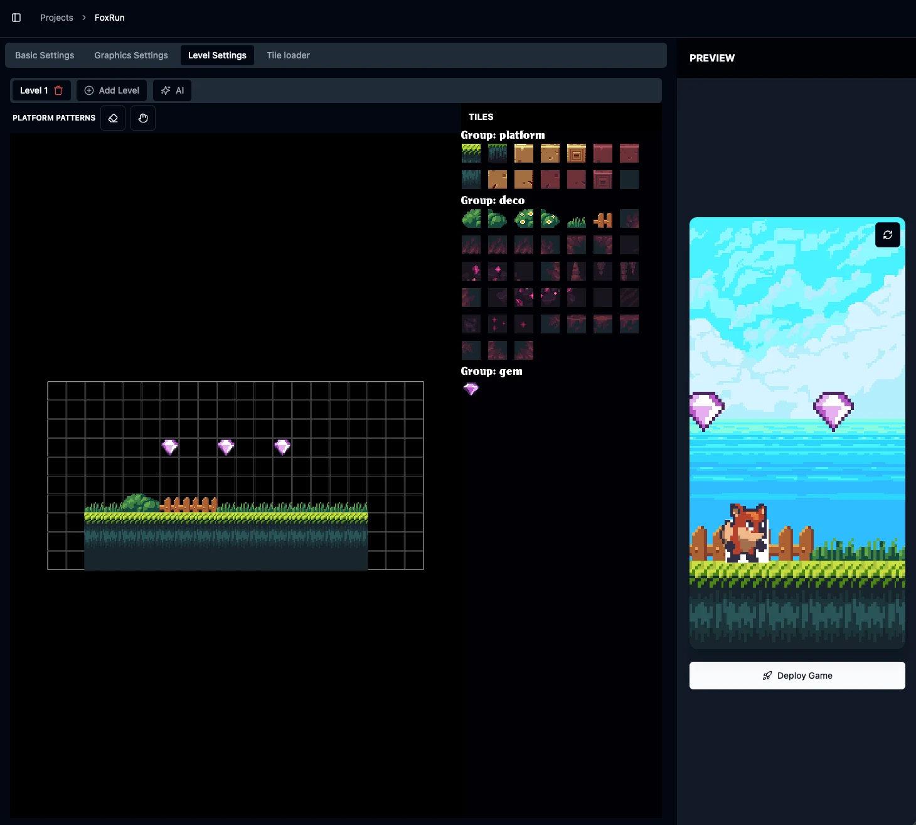Pick the grass tuft deco tile
Image resolution: width=916 pixels, height=825 pixels.
pos(577,218)
